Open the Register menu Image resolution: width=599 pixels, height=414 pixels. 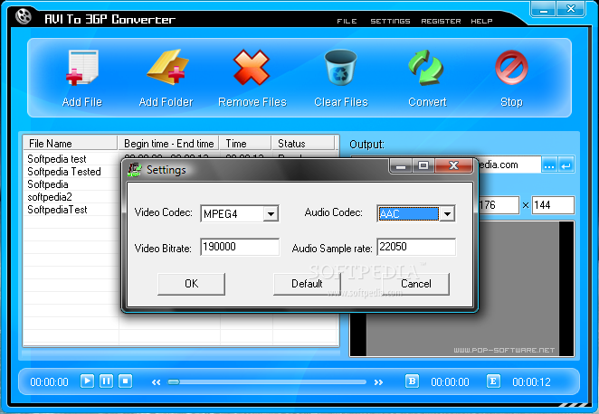(x=441, y=21)
